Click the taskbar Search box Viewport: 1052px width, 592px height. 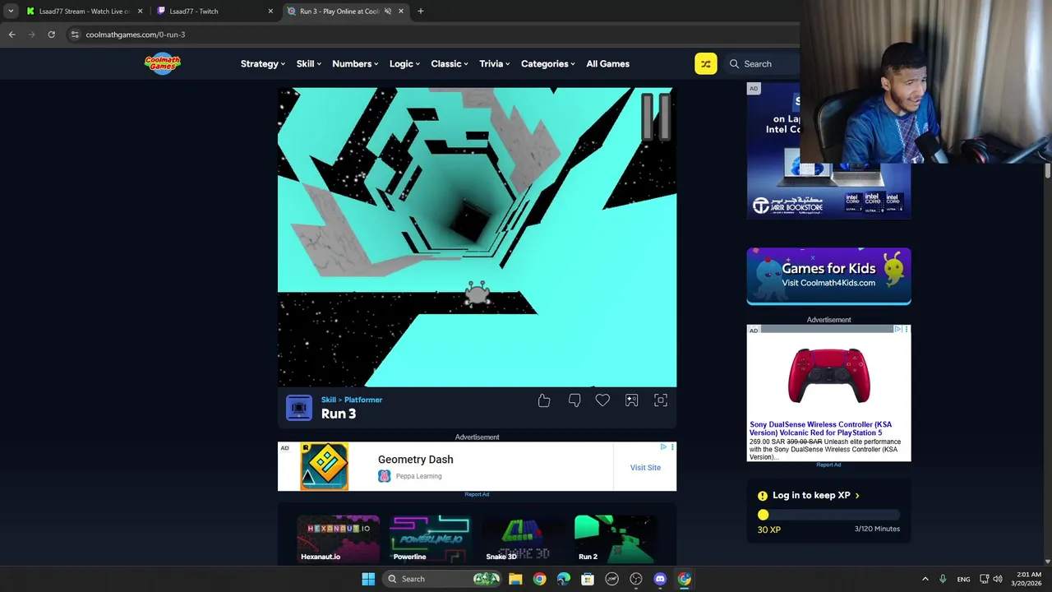click(443, 579)
